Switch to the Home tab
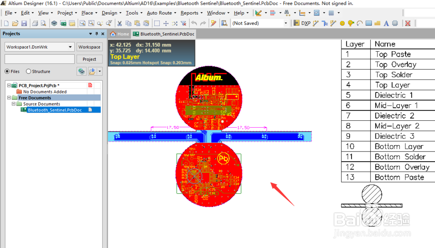Image resolution: width=435 pixels, height=248 pixels. pyautogui.click(x=120, y=34)
